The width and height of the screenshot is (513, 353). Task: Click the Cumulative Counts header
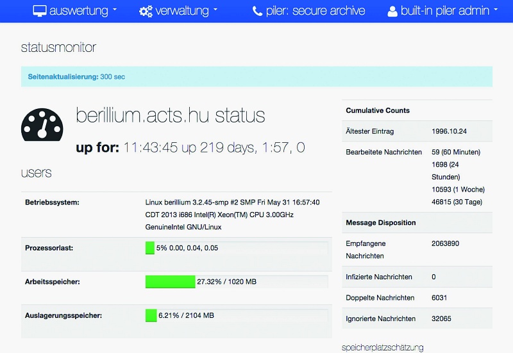point(378,110)
